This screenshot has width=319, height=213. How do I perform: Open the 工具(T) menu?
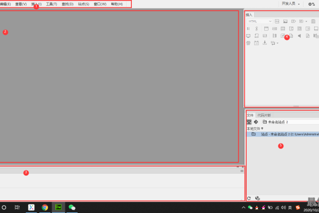click(52, 4)
